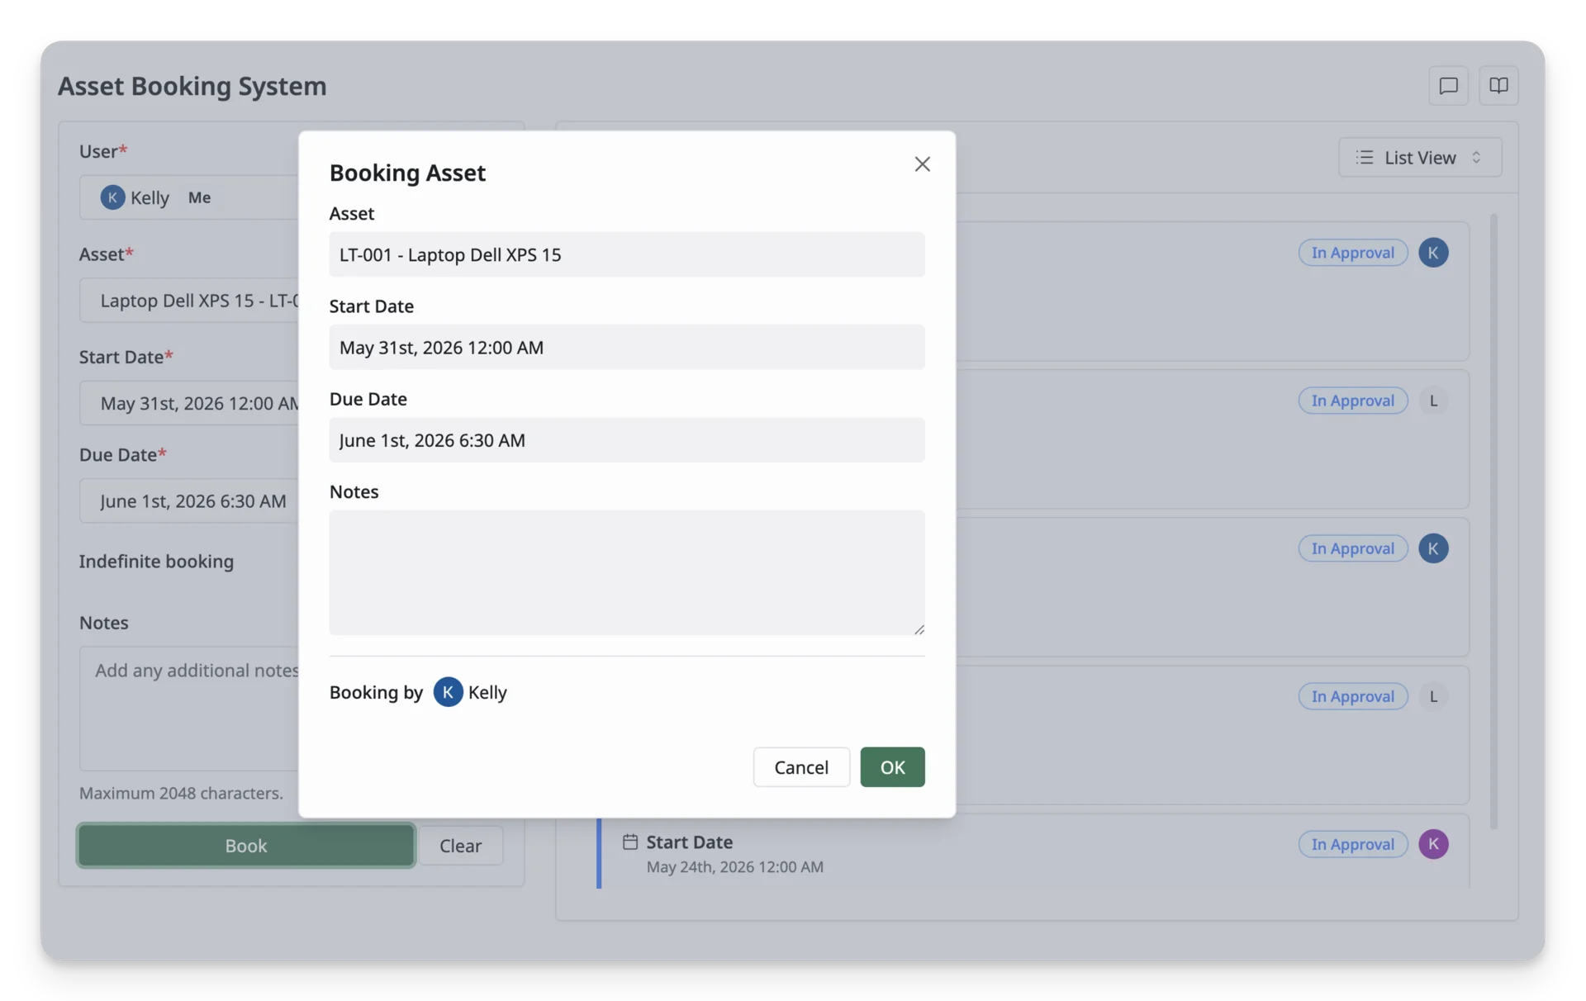Screen dimensions: 1586x1001
Task: Click In Approval badge on first card
Action: (1352, 252)
